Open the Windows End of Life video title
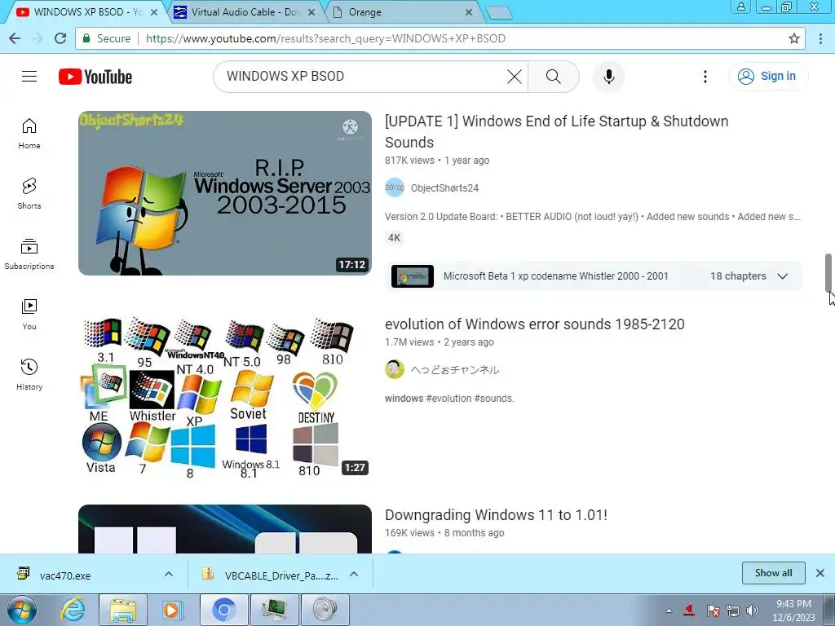 [x=556, y=131]
